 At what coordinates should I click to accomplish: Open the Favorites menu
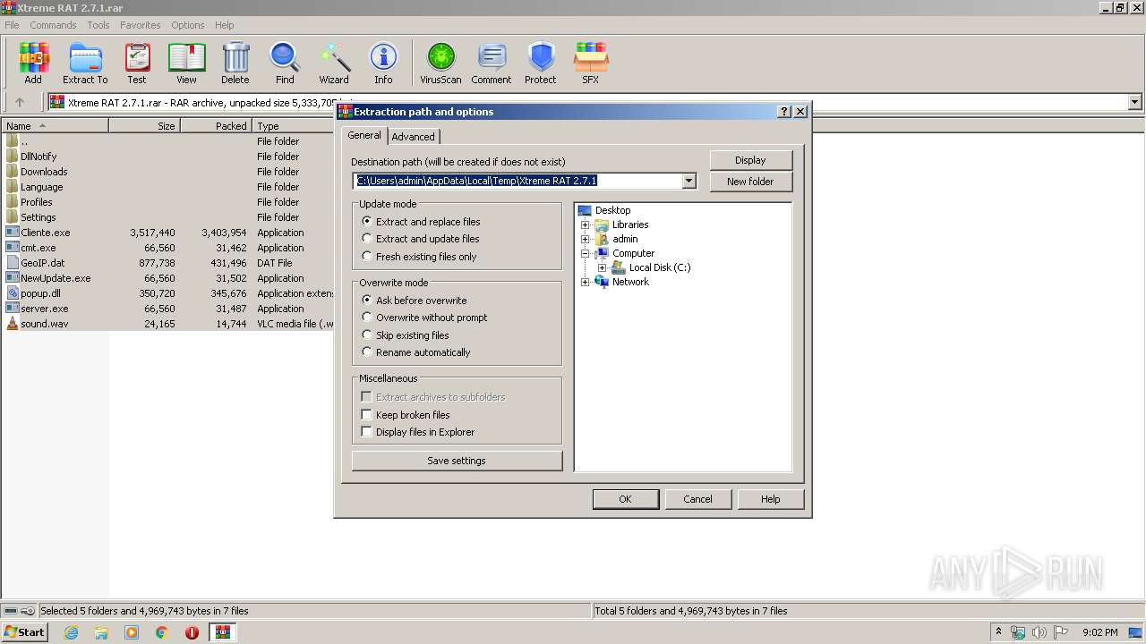click(x=141, y=25)
